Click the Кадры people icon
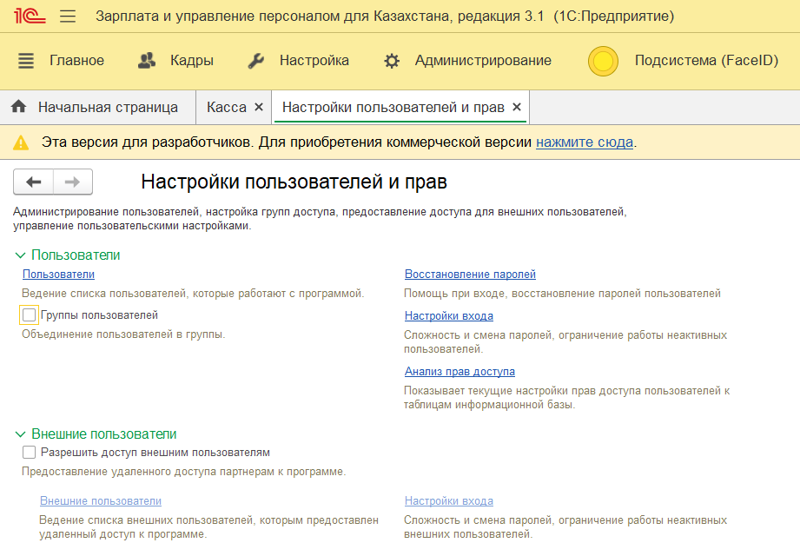The width and height of the screenshot is (800, 556). (147, 61)
